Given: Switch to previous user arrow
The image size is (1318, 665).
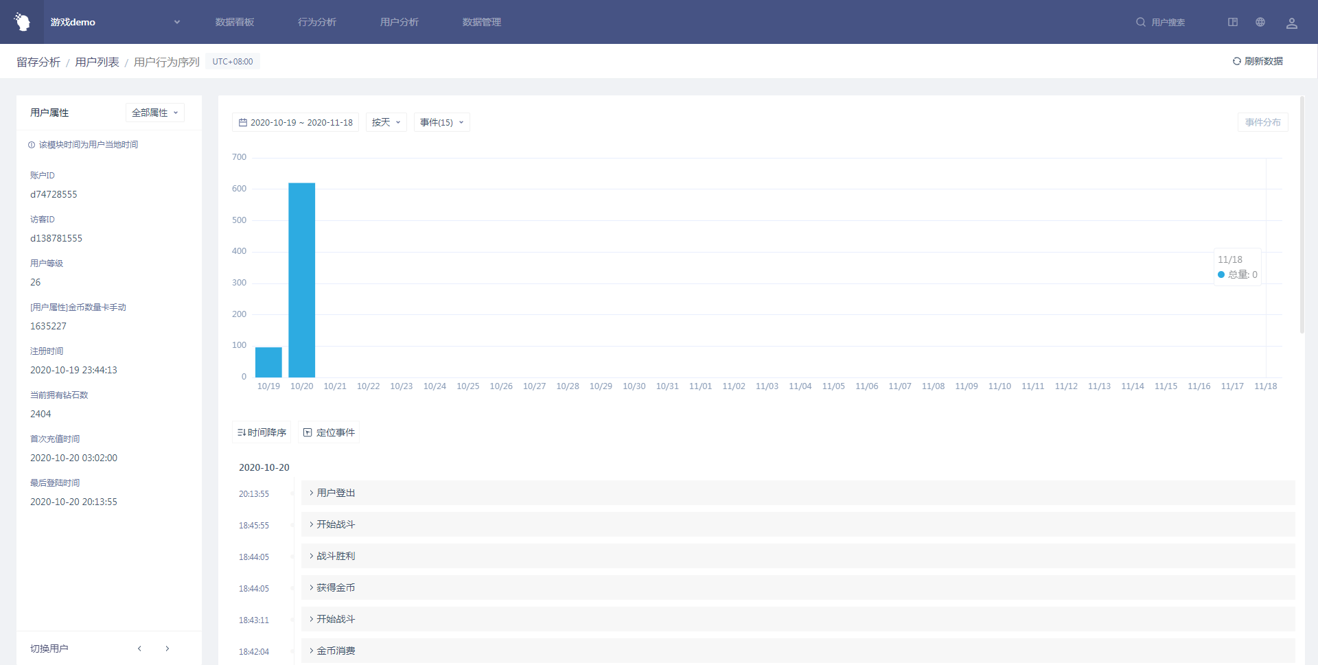Looking at the screenshot, I should 139,649.
